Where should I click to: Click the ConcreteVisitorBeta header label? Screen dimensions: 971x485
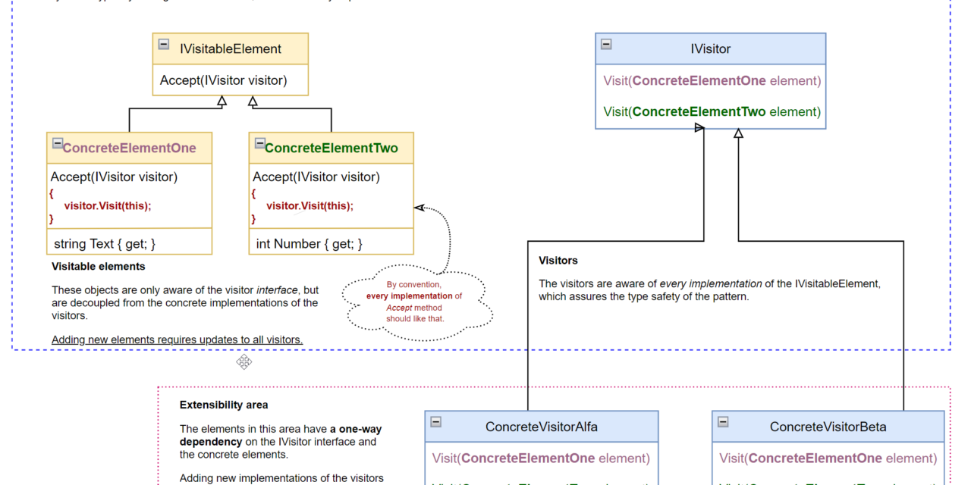coord(828,427)
